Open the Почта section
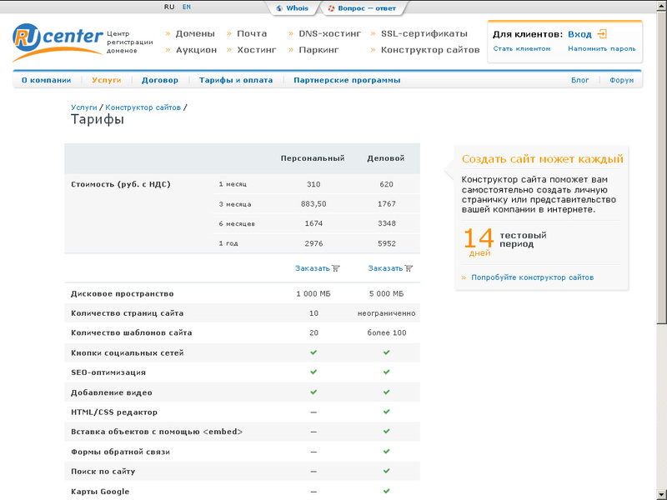 click(x=252, y=33)
